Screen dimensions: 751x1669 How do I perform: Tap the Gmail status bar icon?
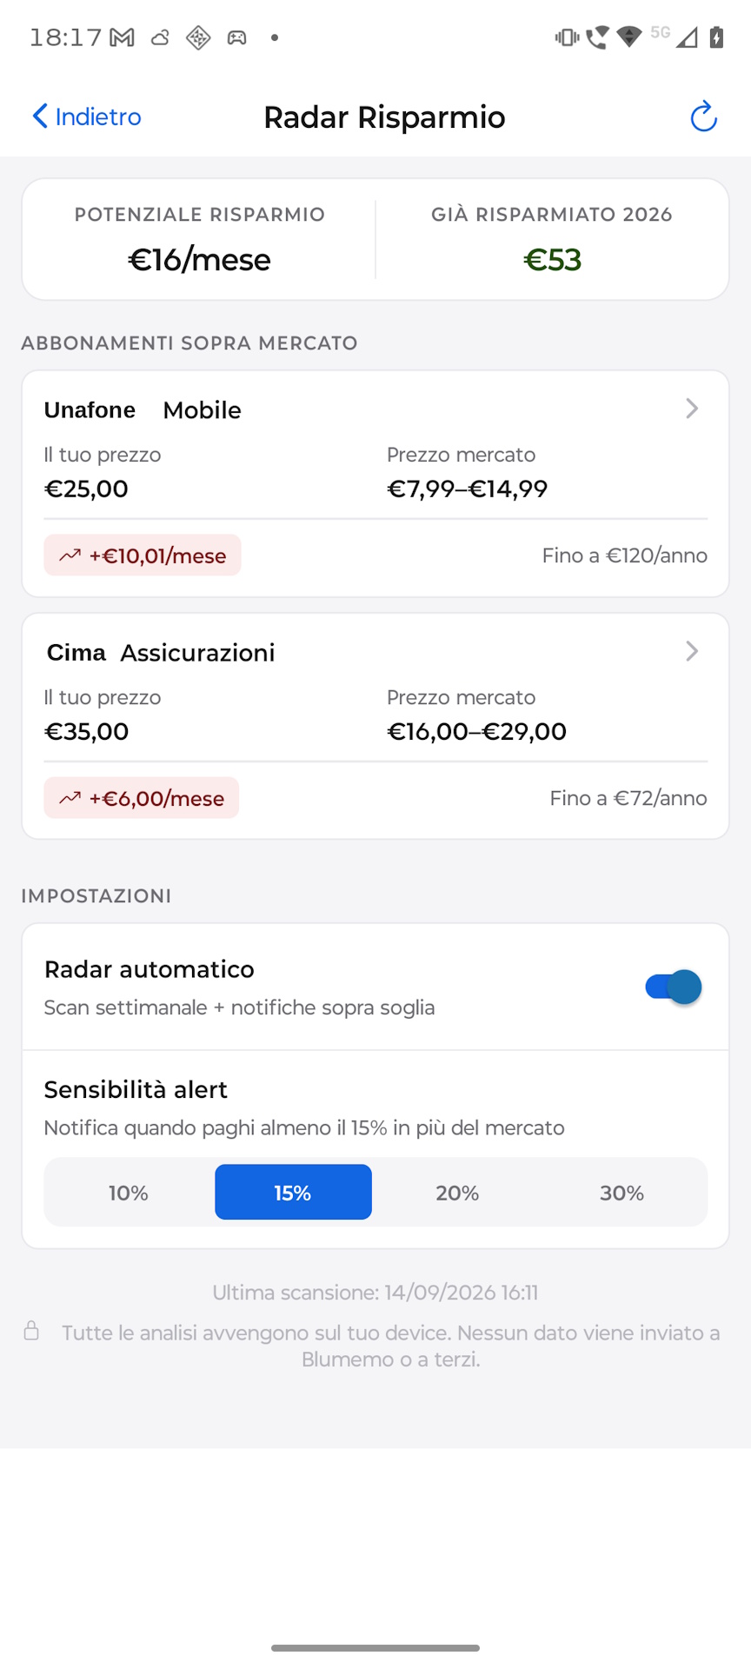[x=123, y=37]
